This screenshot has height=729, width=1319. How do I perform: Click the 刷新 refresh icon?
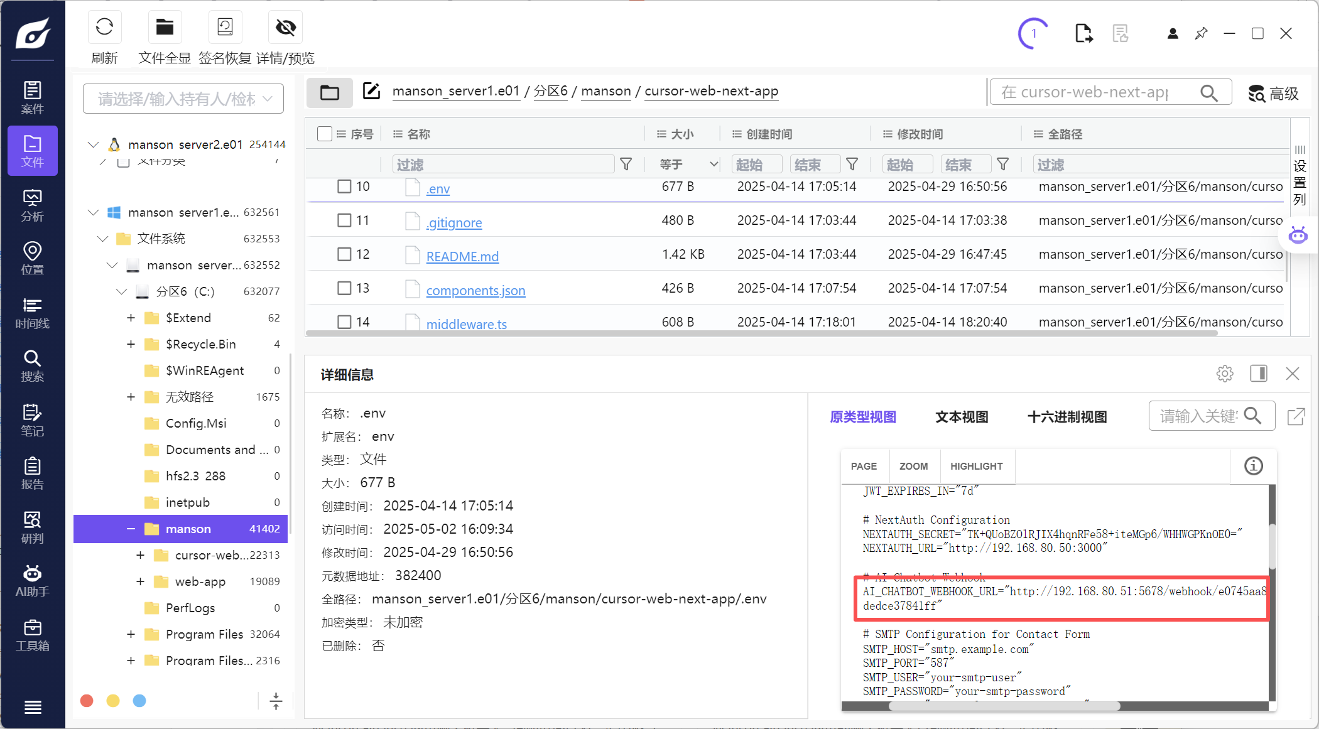coord(104,28)
